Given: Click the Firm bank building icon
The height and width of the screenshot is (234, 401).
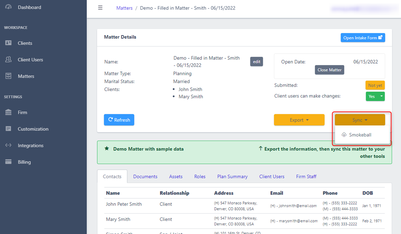Looking at the screenshot, I should 9,112.
